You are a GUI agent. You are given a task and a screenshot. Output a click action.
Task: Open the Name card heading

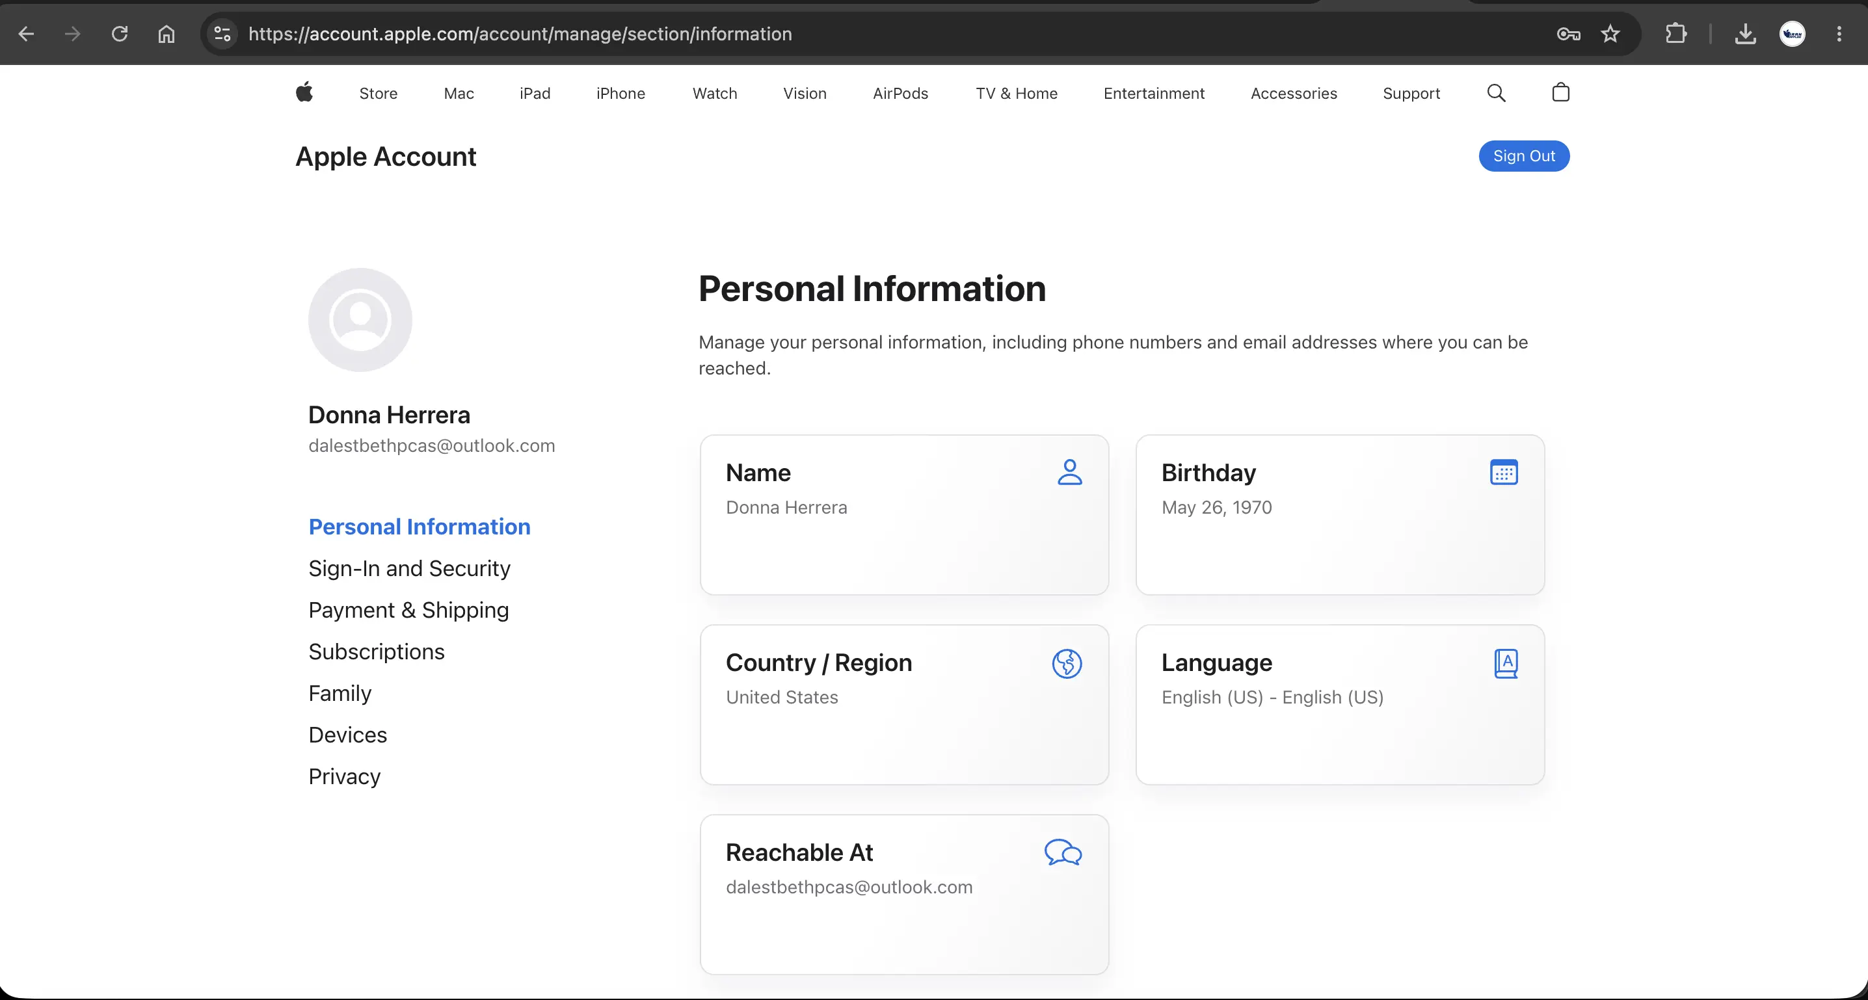pos(758,473)
